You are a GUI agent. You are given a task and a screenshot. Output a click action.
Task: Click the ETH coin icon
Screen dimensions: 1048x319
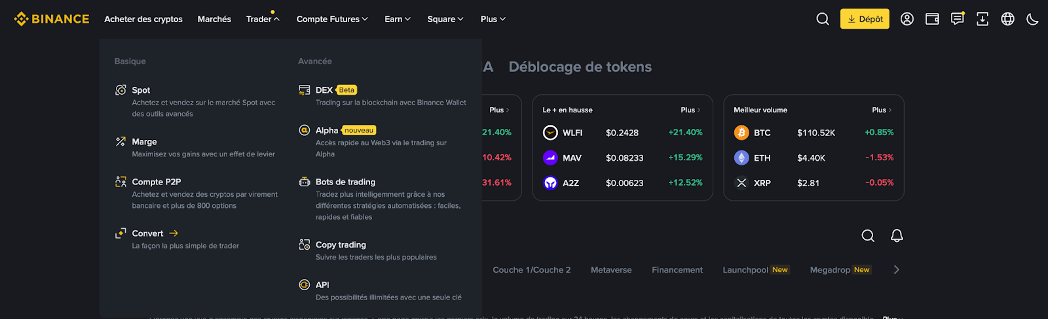point(741,158)
